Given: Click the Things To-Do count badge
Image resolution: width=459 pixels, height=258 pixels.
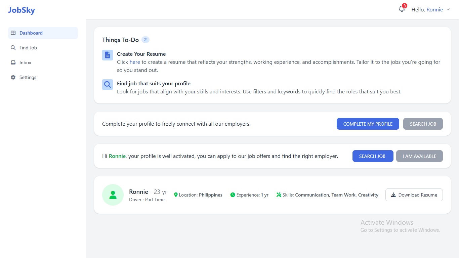Looking at the screenshot, I should pos(145,40).
